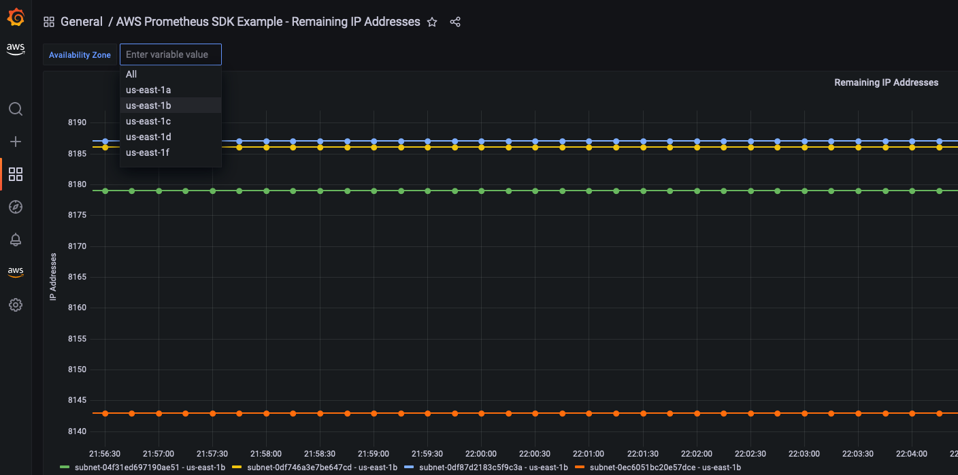Open the Alerting bell icon
The height and width of the screenshot is (475, 958).
15,240
